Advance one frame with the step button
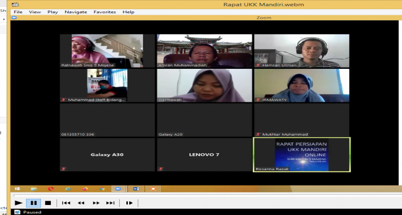 (x=129, y=203)
